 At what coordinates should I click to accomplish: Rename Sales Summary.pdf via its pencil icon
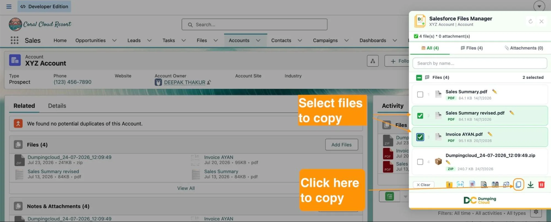tap(494, 91)
